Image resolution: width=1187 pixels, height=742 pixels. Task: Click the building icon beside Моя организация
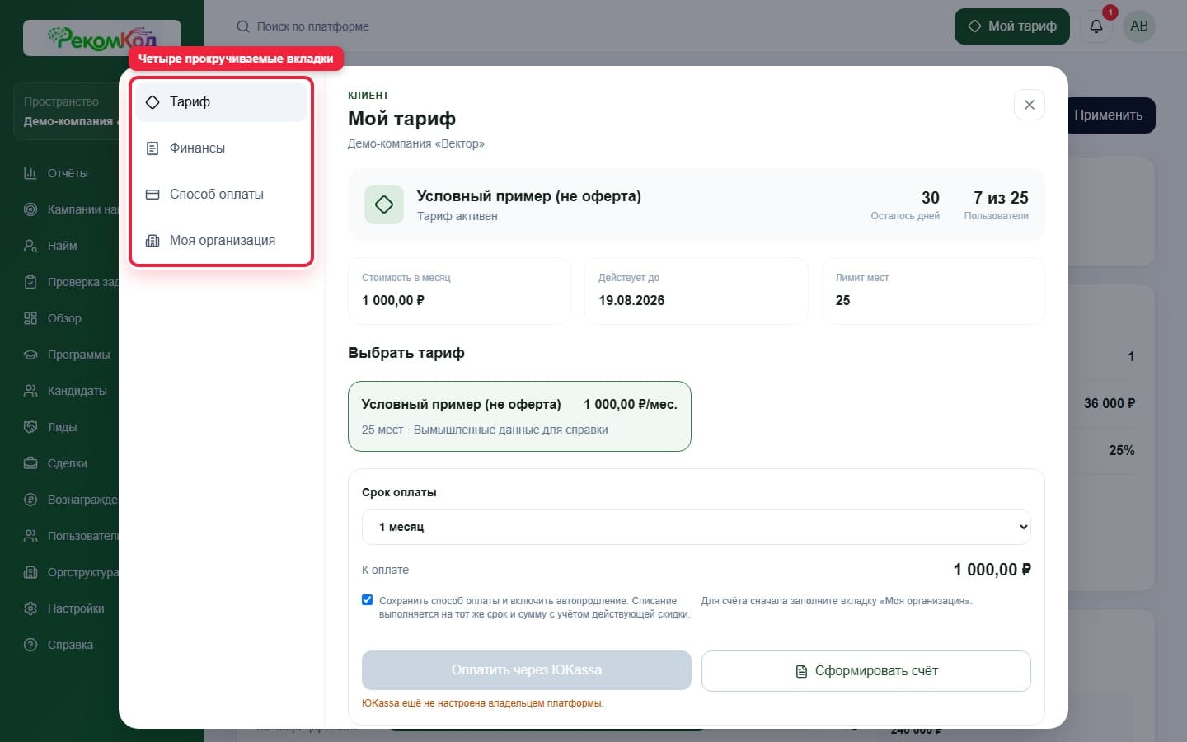click(152, 241)
